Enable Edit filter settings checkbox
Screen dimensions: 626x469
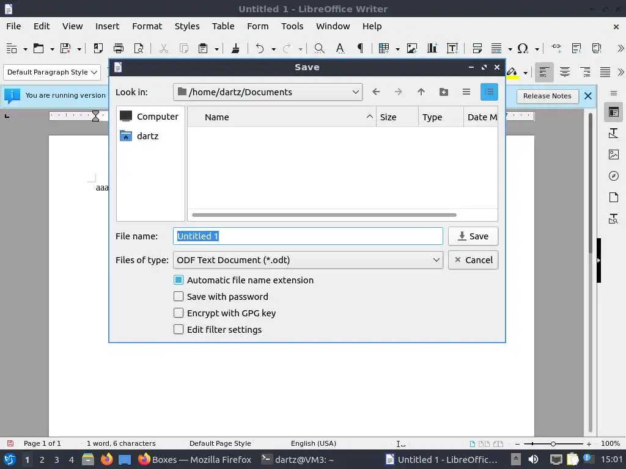(179, 329)
